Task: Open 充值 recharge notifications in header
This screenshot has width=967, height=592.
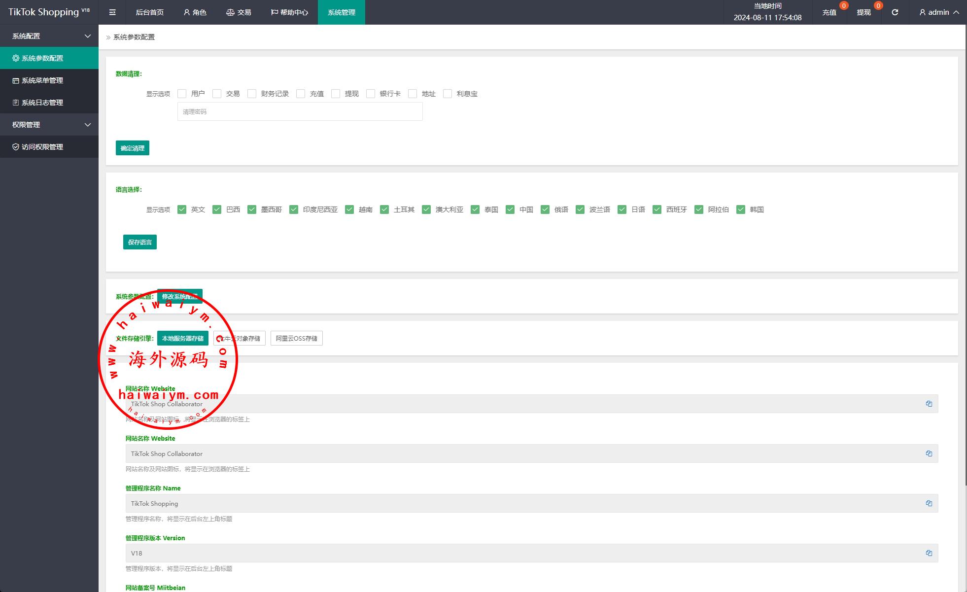Action: point(829,12)
